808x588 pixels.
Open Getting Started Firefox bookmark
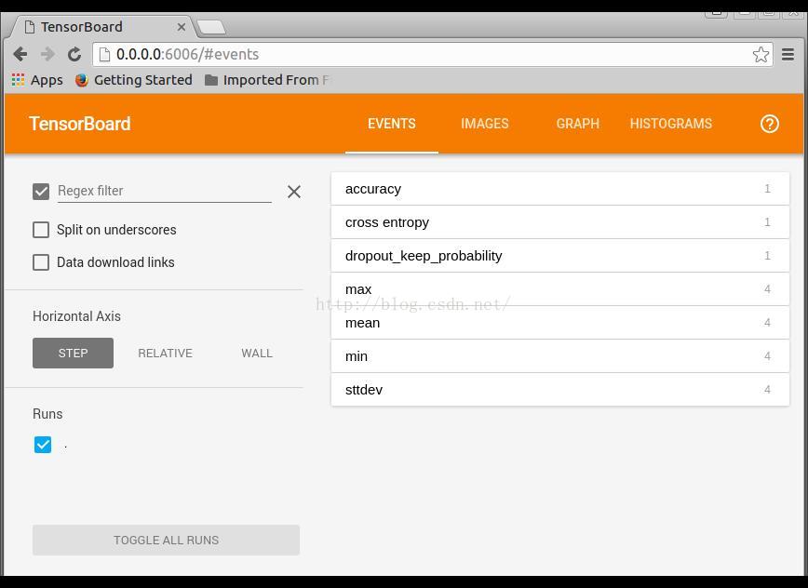point(133,80)
